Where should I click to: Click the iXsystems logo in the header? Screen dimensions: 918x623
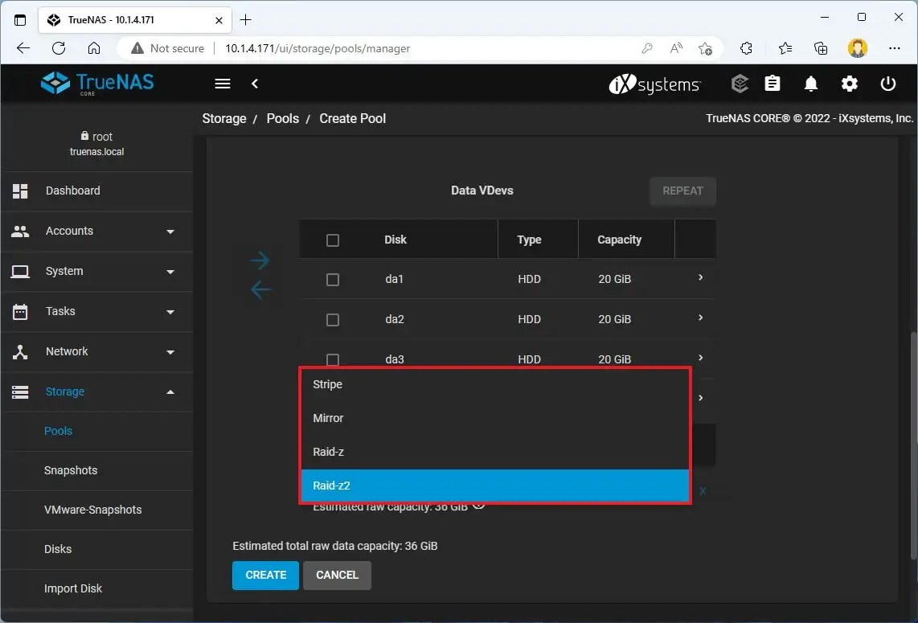[x=654, y=83]
